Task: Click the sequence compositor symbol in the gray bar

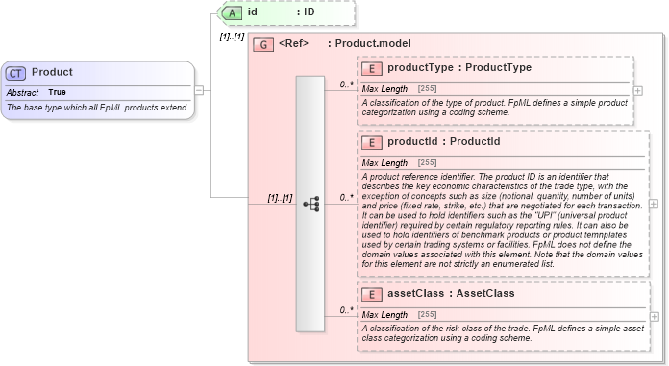Action: [x=311, y=205]
